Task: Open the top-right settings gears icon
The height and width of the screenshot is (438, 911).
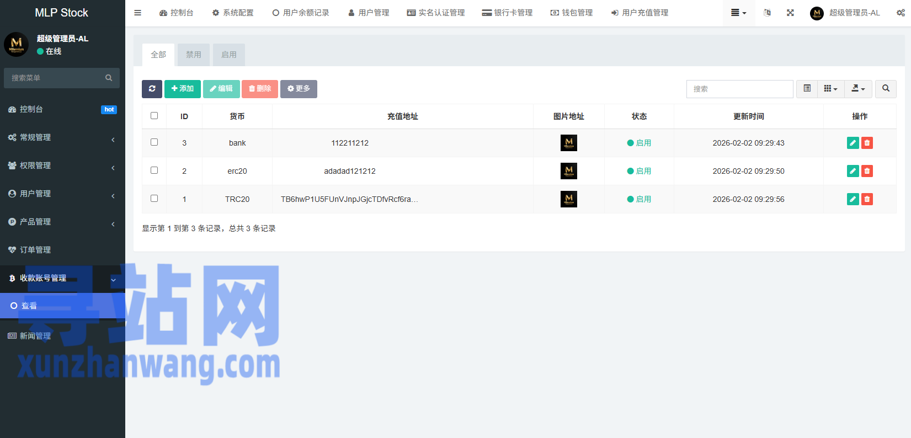Action: coord(901,13)
